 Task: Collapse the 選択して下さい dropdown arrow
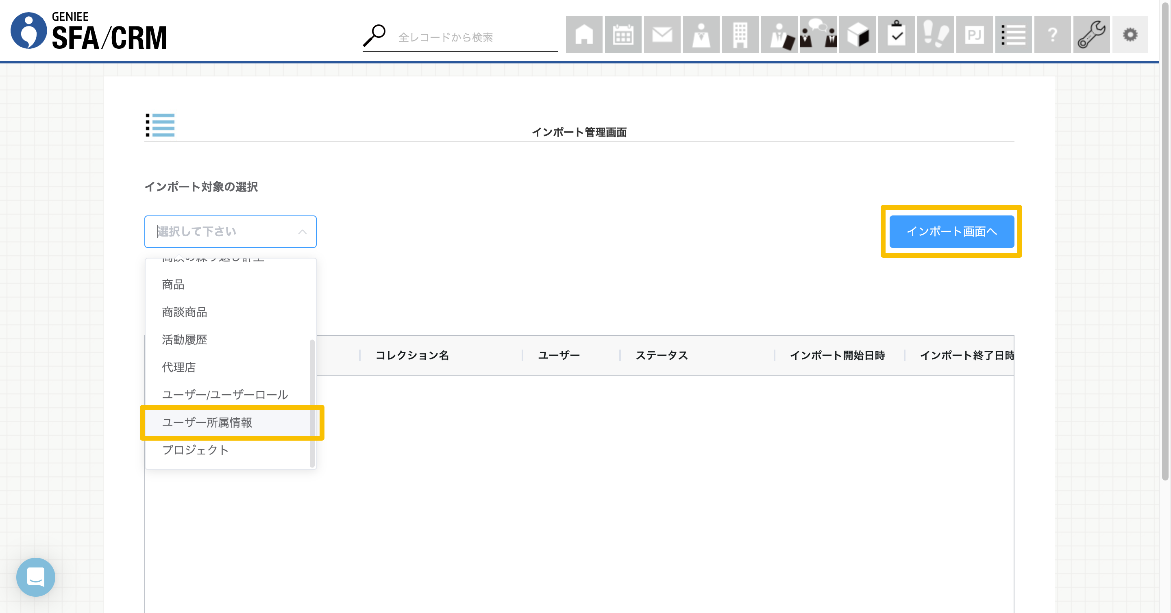302,232
